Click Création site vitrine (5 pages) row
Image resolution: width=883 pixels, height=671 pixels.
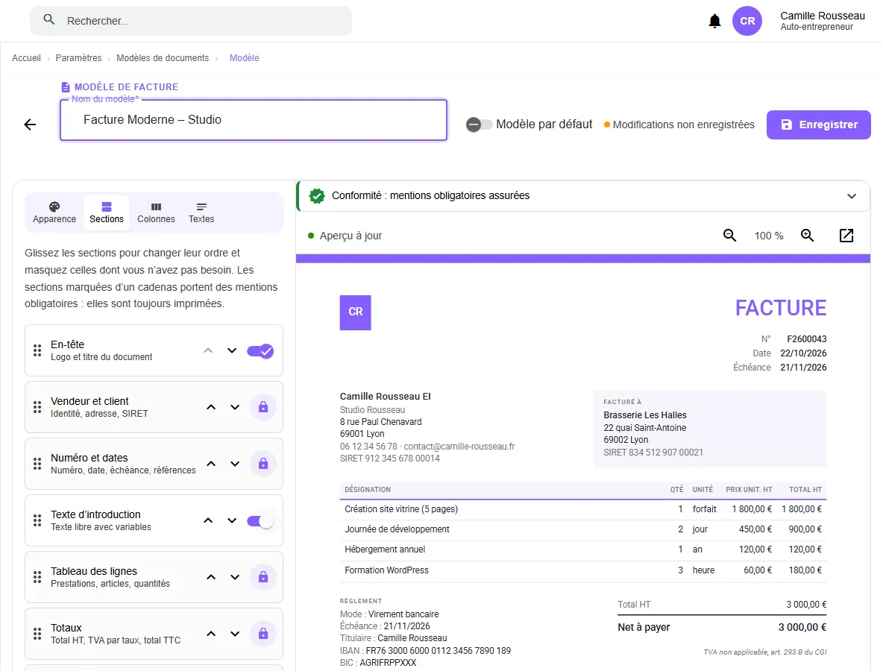pyautogui.click(x=583, y=509)
